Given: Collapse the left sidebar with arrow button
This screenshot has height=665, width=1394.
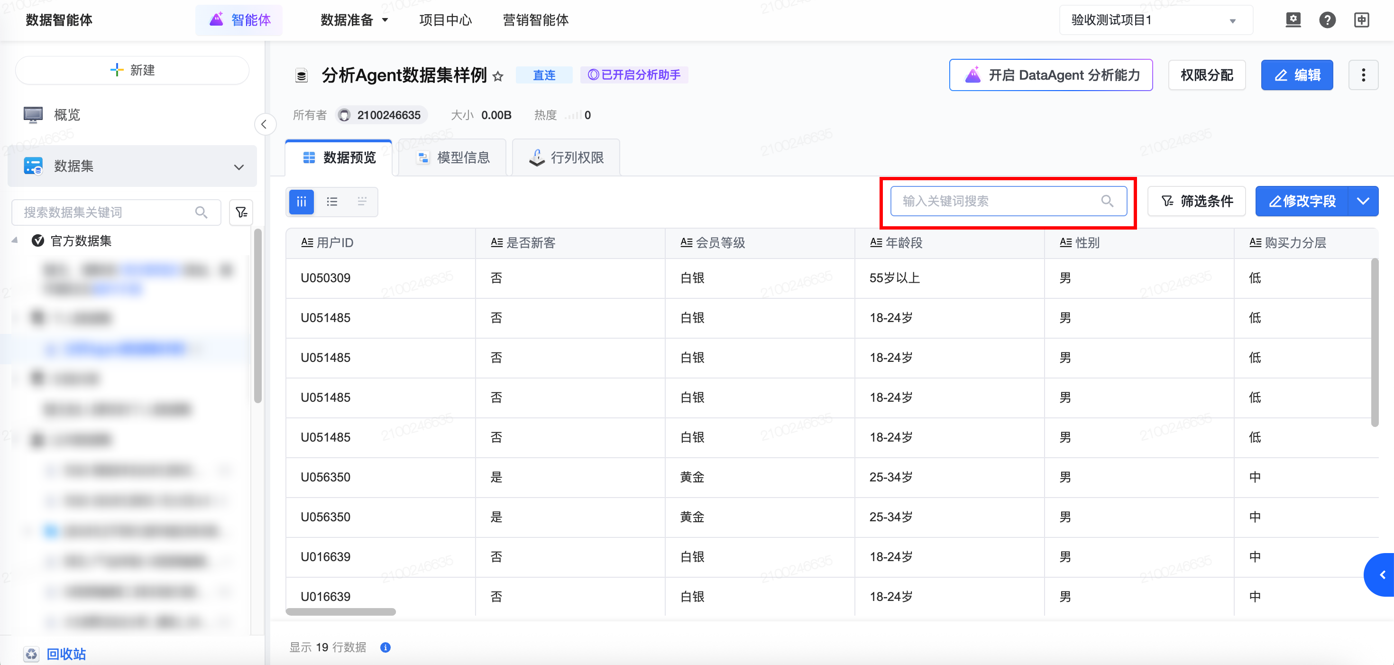Looking at the screenshot, I should pyautogui.click(x=264, y=125).
